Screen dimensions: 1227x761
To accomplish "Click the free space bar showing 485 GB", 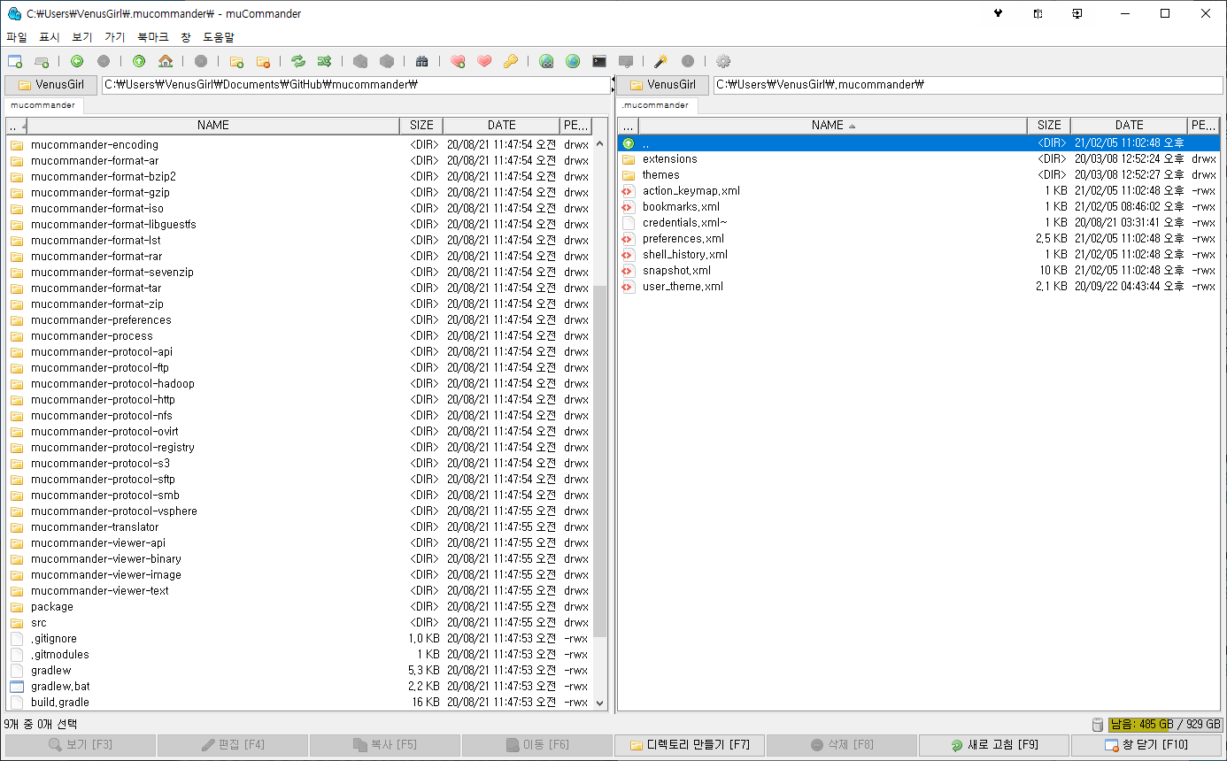I will click(x=1164, y=725).
